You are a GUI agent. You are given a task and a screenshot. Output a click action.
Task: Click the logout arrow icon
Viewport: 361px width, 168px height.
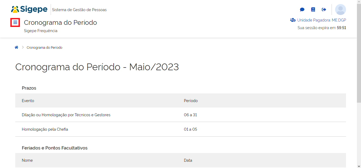point(324,10)
